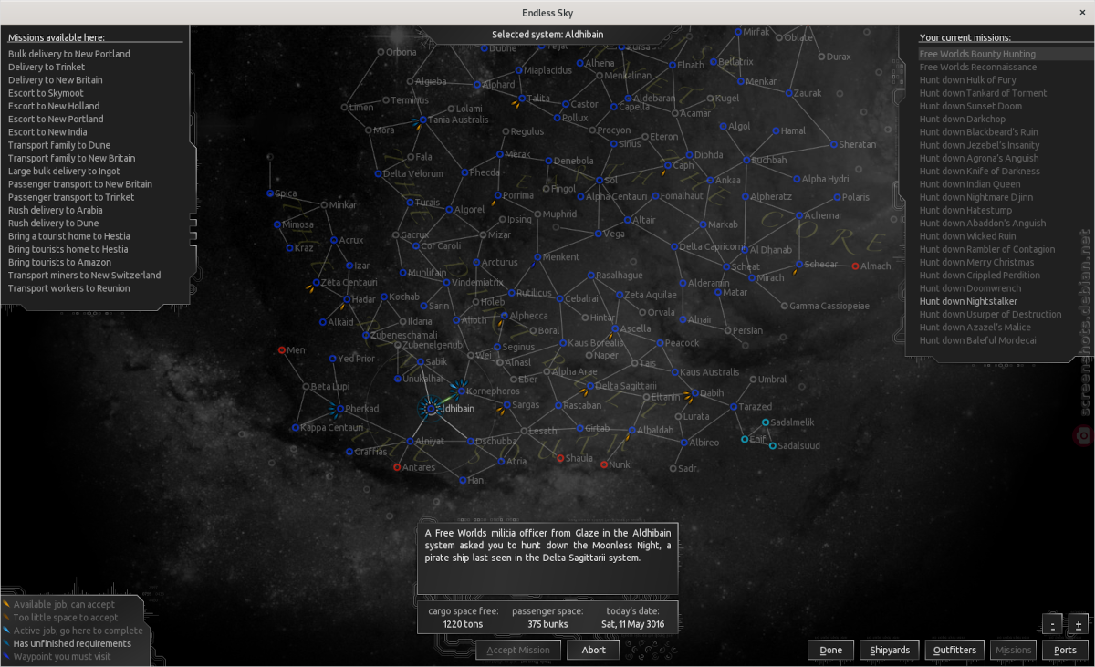Select 'Free Worlds Bounty Hunting' current mission
Screen dimensions: 1095x667
[977, 54]
